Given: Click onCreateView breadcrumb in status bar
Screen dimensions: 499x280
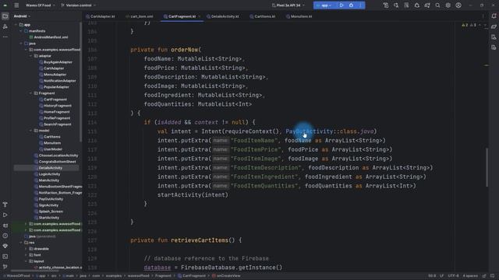Looking at the screenshot, I should click(226, 276).
